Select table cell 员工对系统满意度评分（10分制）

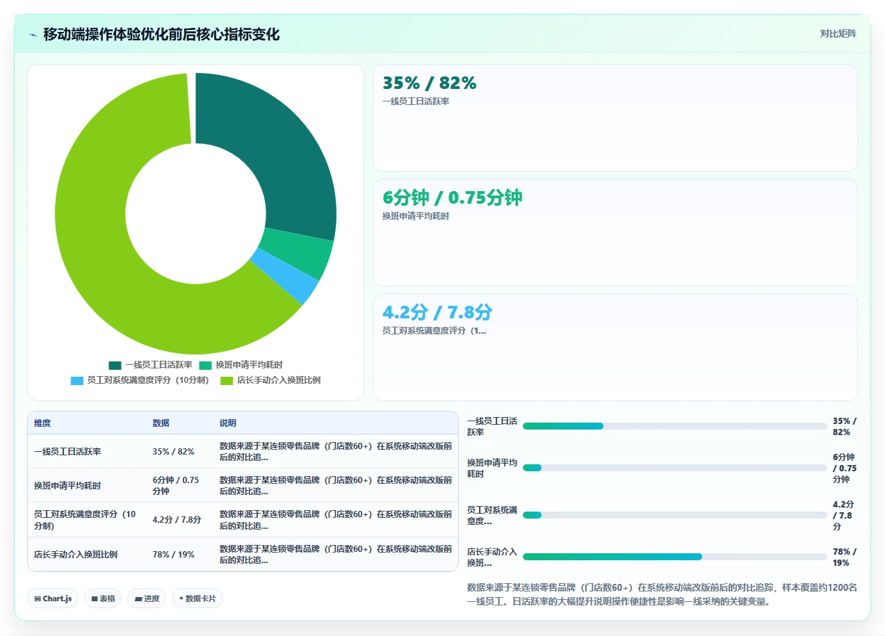pos(87,520)
